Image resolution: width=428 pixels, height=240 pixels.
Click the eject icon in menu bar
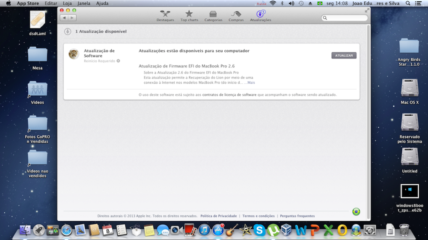[x=310, y=3]
